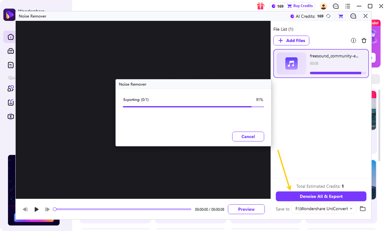Open the AI toolbox sidebar icon
The height and width of the screenshot is (231, 387).
tap(11, 51)
